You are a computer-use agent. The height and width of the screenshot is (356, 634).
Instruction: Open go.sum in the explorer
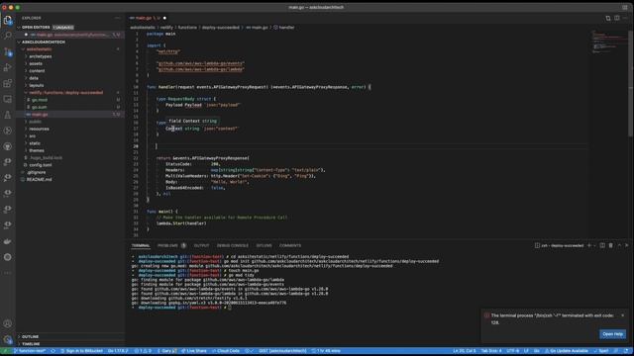click(40, 108)
